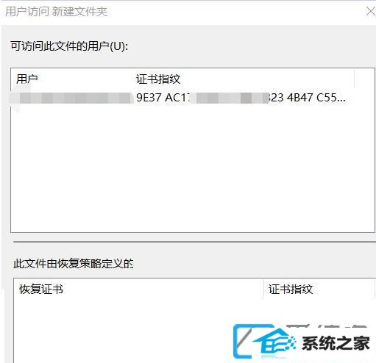Click the 可访问此文件的用户(U): label
Viewport: 376px width, 363px height.
[x=69, y=46]
